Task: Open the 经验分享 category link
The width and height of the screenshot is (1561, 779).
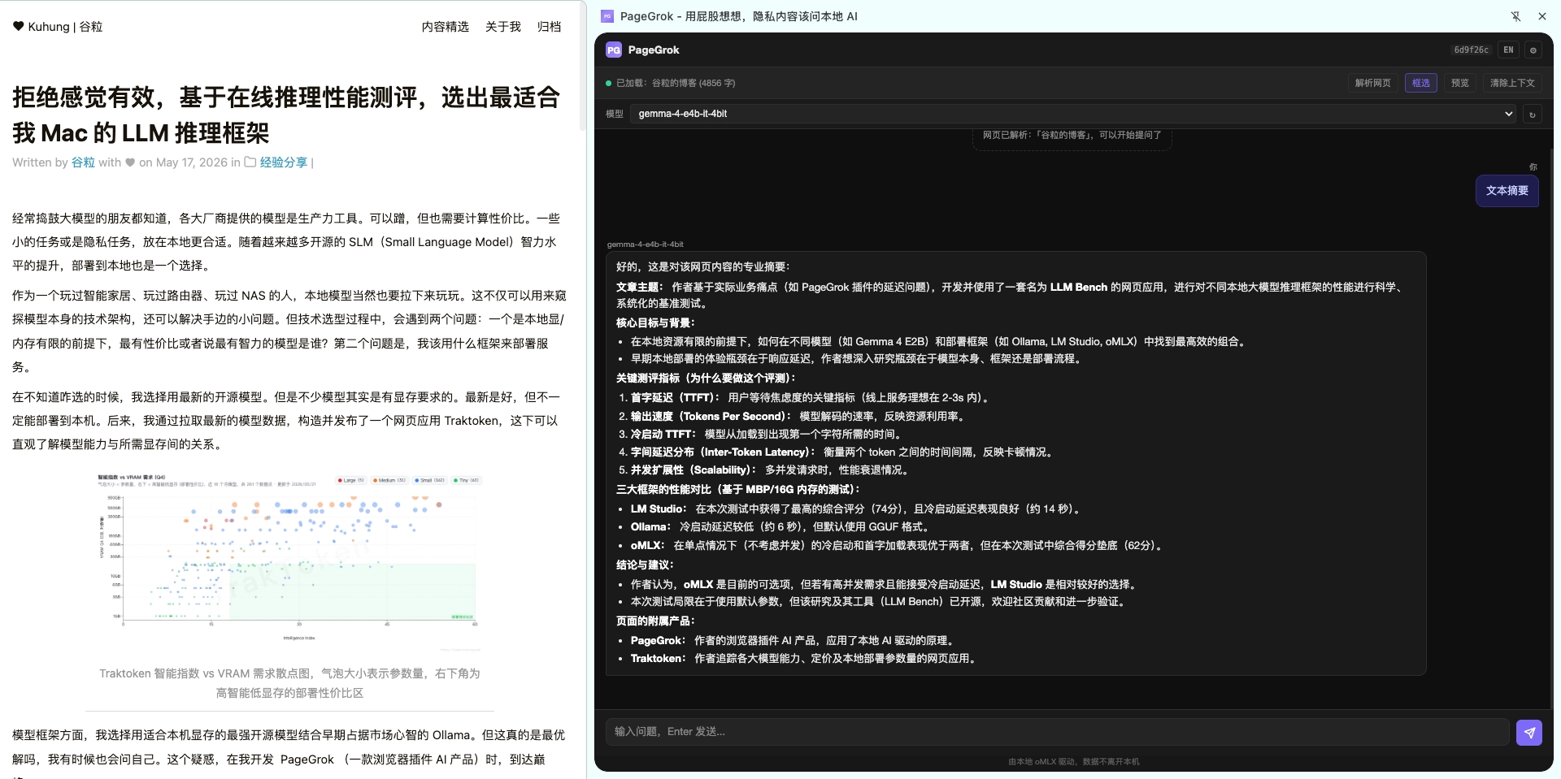Action: click(284, 162)
